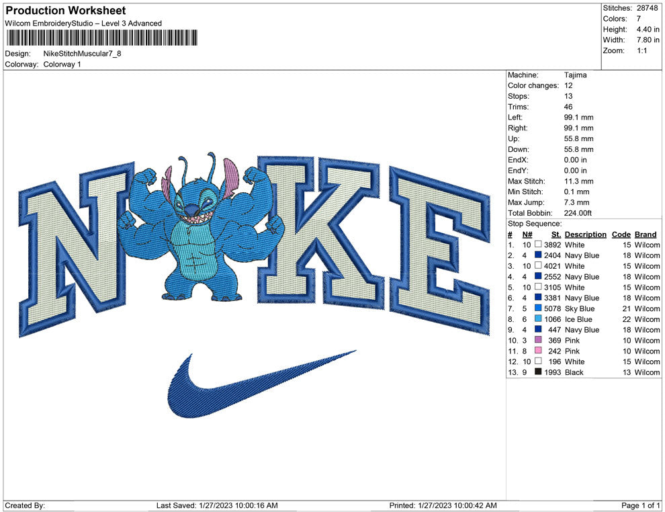Screen dimensions: 665x512
Task: Click the barcode under the worksheet title
Action: pos(102,38)
